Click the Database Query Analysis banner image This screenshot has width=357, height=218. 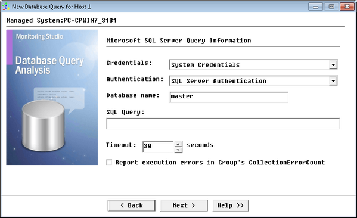52,97
